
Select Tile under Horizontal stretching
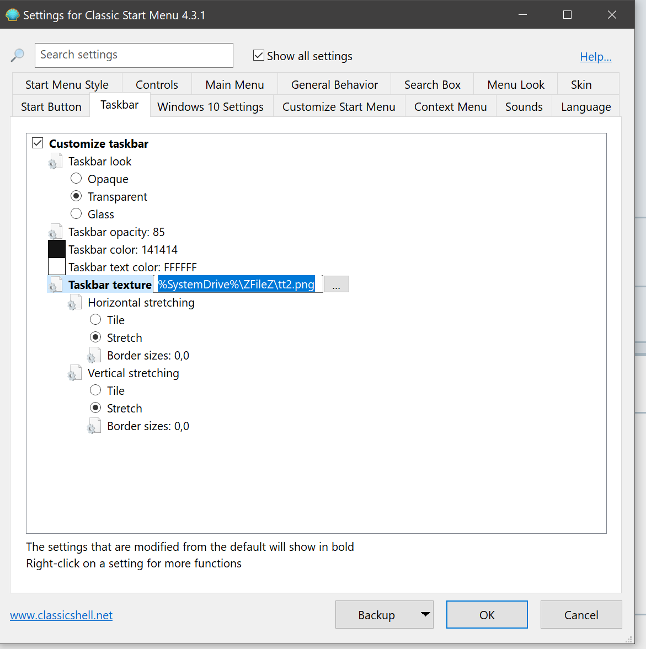coord(95,319)
